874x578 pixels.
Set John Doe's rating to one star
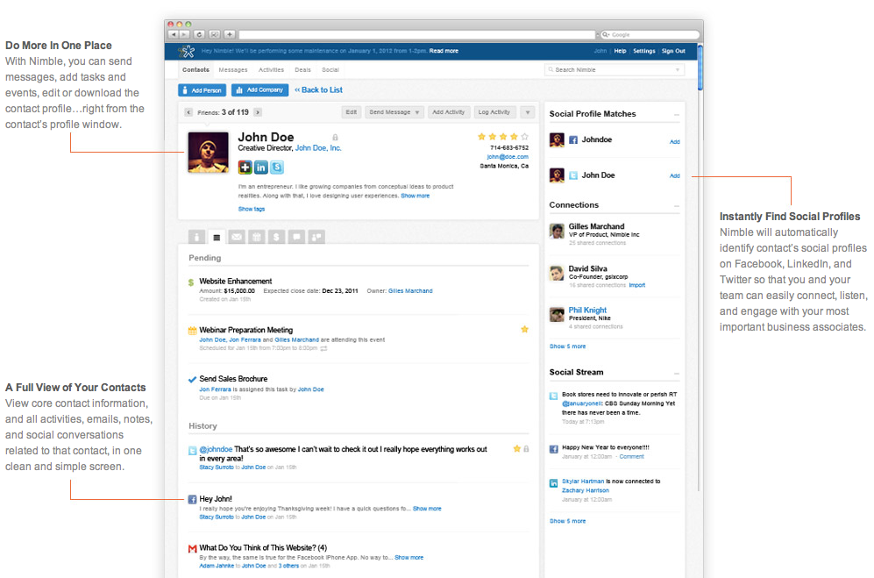point(481,136)
